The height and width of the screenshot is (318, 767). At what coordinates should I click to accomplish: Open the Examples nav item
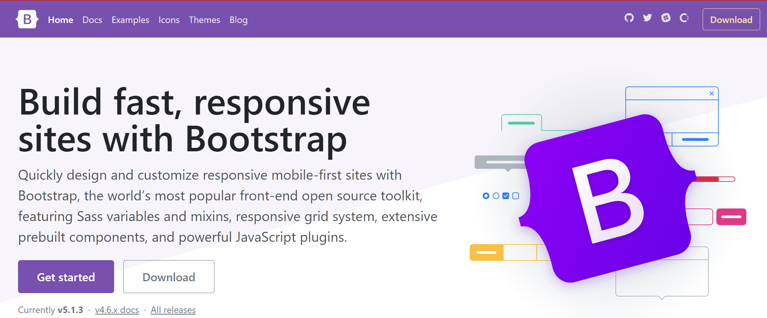130,20
